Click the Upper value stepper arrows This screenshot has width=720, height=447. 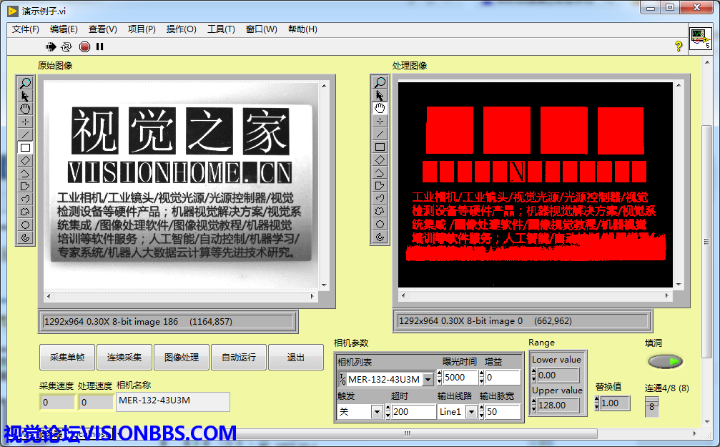534,406
